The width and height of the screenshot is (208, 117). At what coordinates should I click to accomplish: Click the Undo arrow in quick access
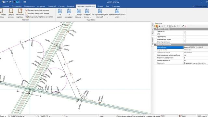point(7,2)
